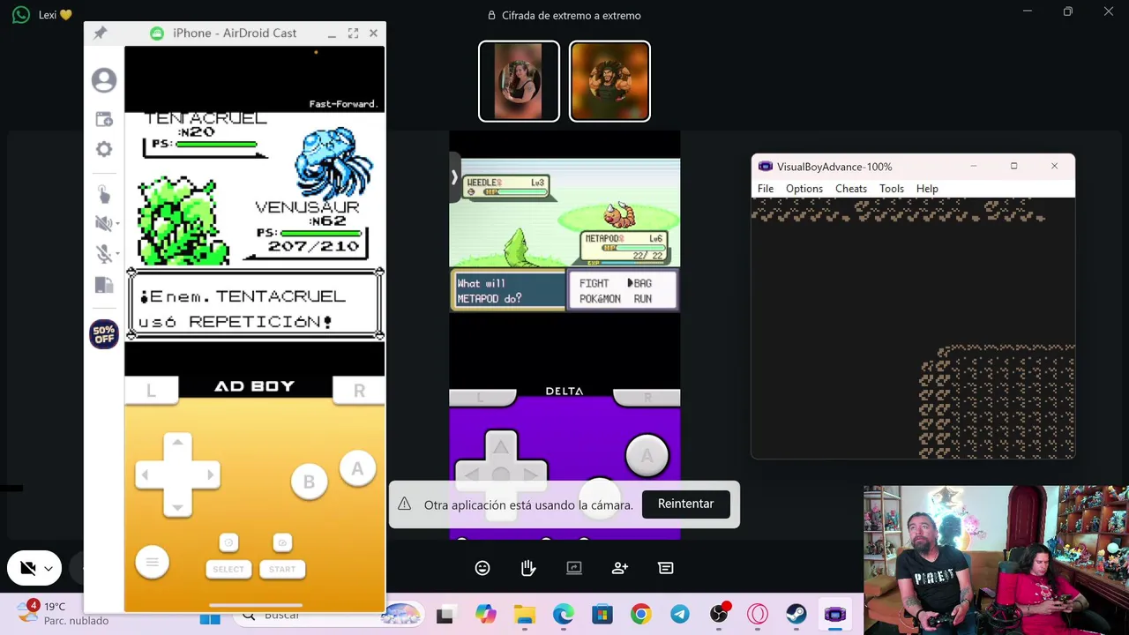
Task: Select RUN in Metapod battle menu
Action: click(642, 299)
